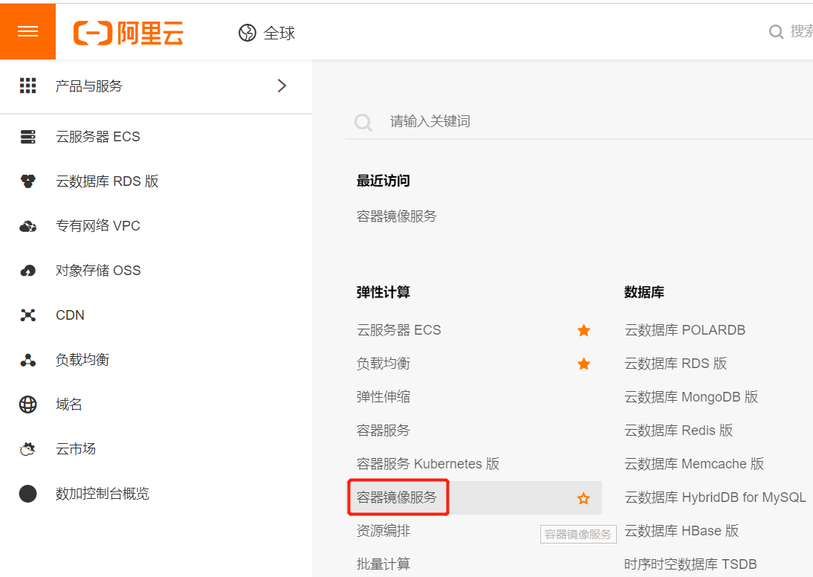Open 云数据库 HBase 版 link
Viewport: 813px width, 577px height.
click(681, 531)
